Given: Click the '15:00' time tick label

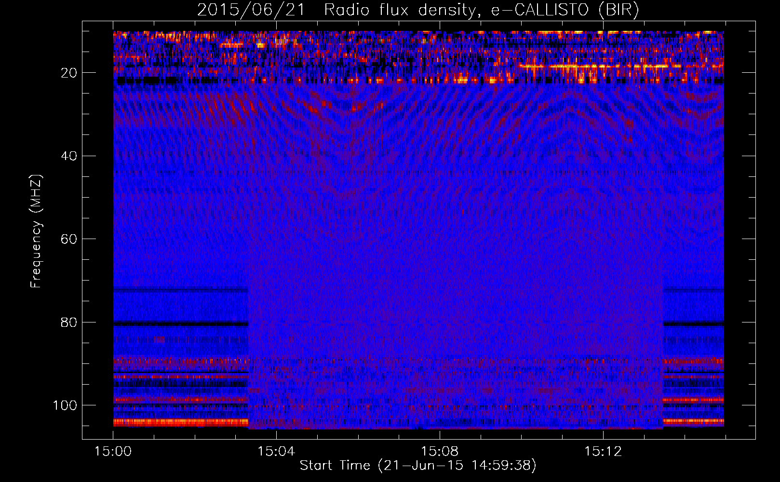Looking at the screenshot, I should [x=113, y=452].
